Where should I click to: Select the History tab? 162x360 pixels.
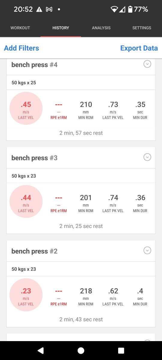point(61,28)
